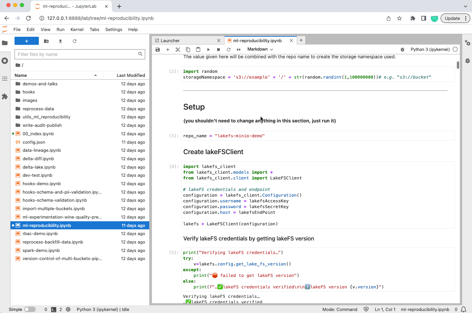Open the Run menu
This screenshot has width=472, height=313.
(60, 29)
